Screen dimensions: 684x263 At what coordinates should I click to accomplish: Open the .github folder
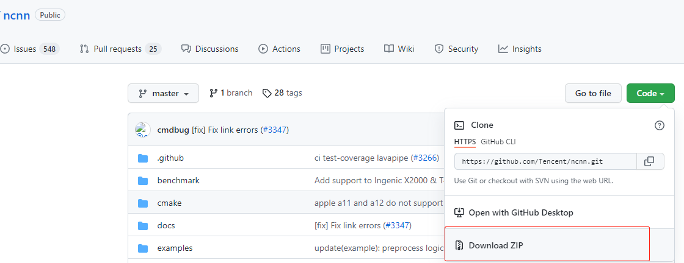coord(170,158)
